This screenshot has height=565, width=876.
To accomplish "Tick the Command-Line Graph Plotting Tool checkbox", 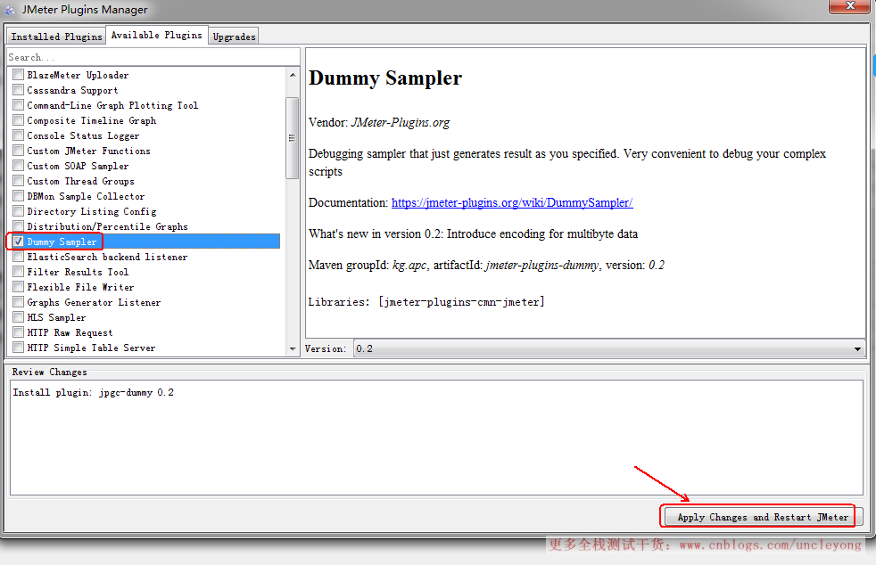I will (19, 105).
